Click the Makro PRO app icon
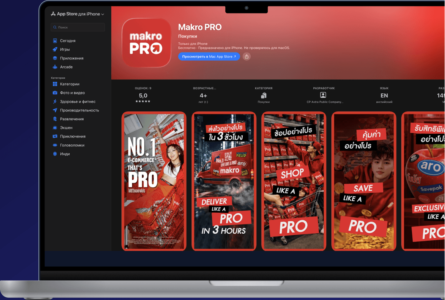The height and width of the screenshot is (300, 445). click(146, 43)
